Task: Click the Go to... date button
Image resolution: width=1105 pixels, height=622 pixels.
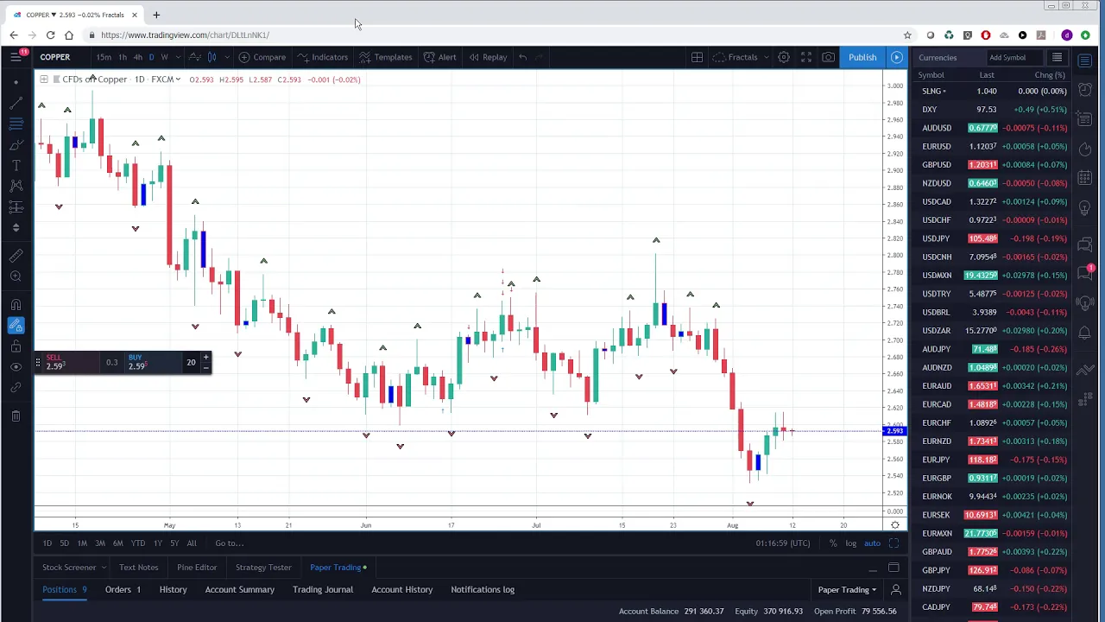Action: pos(230,543)
